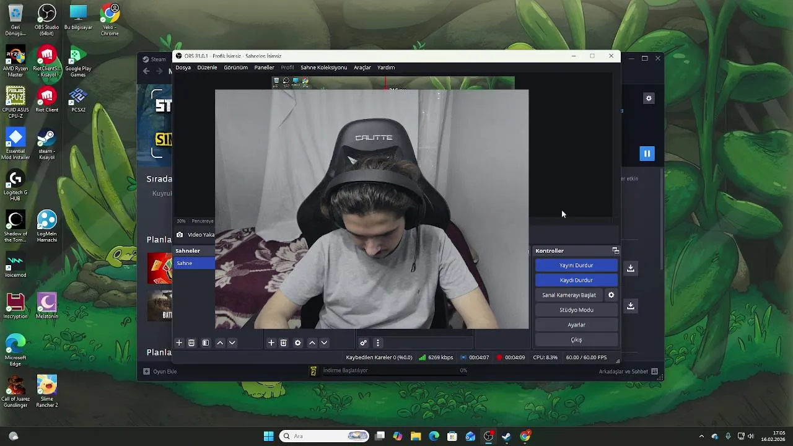Click second Steam download queue icon
The image size is (793, 446).
[631, 306]
